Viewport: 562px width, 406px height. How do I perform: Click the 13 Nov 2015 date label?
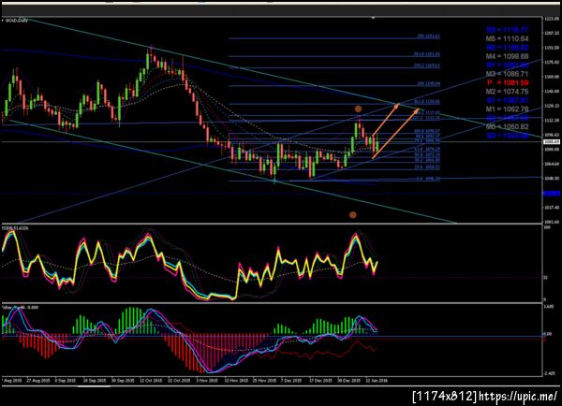(236, 381)
